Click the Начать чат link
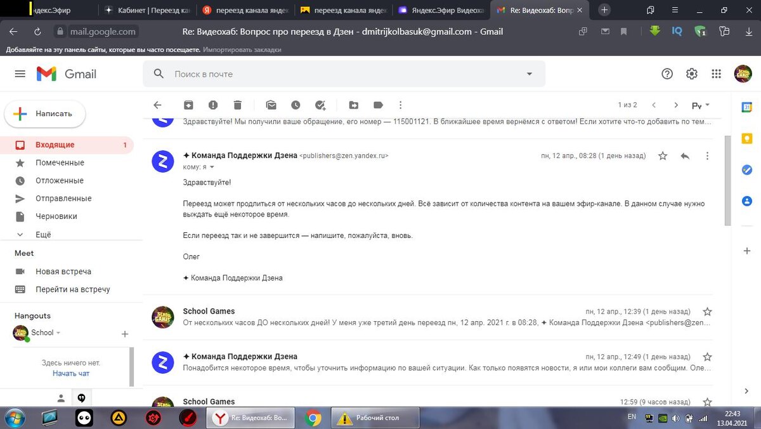 click(x=71, y=373)
